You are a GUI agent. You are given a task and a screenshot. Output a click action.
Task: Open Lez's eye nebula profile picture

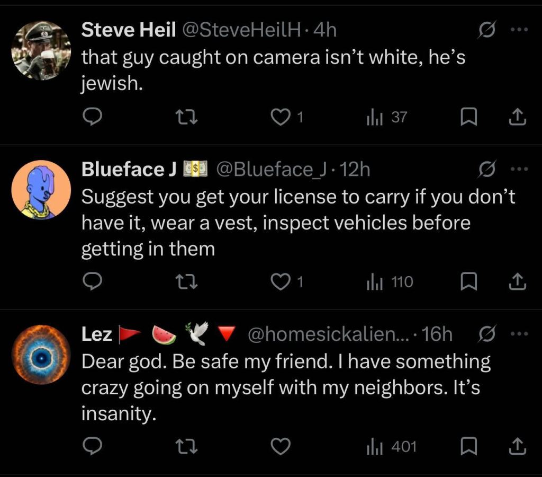[x=41, y=354]
